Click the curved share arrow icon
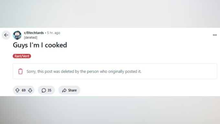The height and width of the screenshot is (124, 220). pyautogui.click(x=64, y=90)
